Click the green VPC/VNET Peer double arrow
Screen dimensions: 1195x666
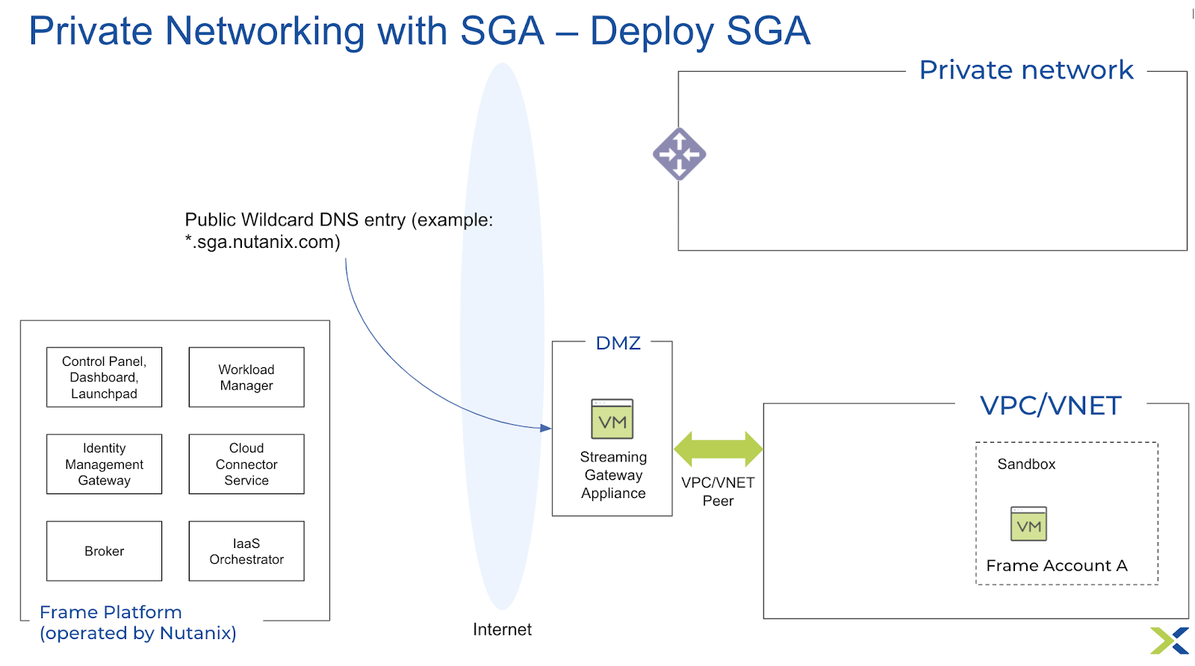click(x=718, y=449)
